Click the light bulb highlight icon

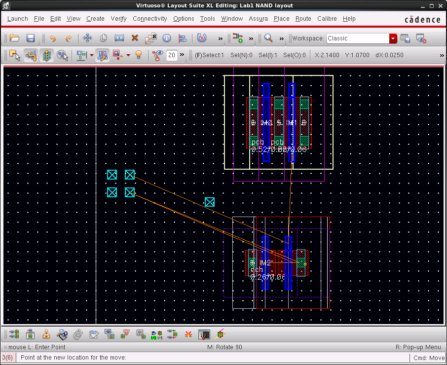coord(139,55)
